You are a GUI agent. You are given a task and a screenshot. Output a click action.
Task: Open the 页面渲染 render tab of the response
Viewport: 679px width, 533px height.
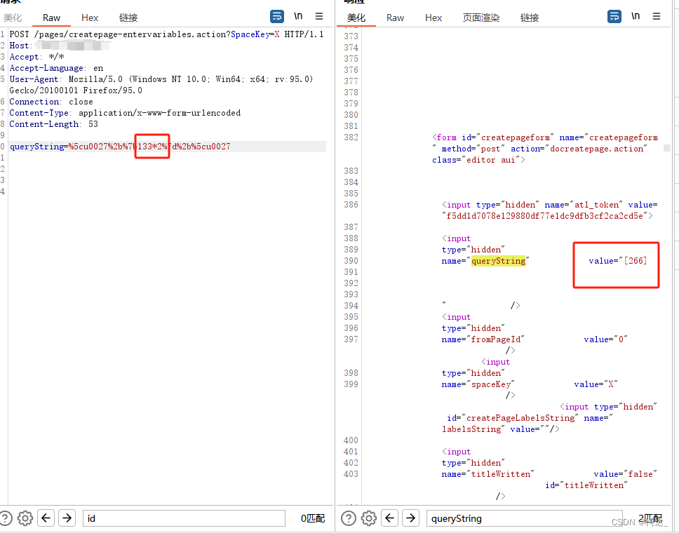click(x=481, y=18)
